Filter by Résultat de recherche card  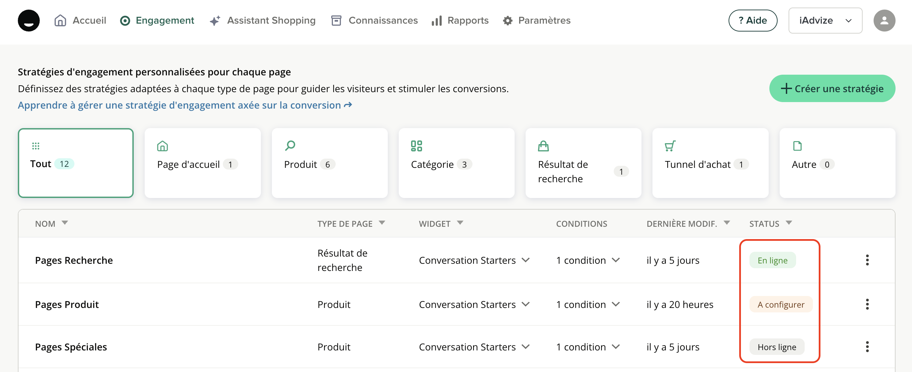click(x=583, y=163)
